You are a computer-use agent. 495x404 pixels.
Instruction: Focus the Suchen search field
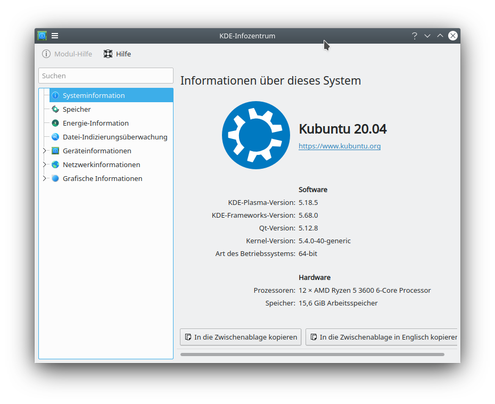(106, 76)
